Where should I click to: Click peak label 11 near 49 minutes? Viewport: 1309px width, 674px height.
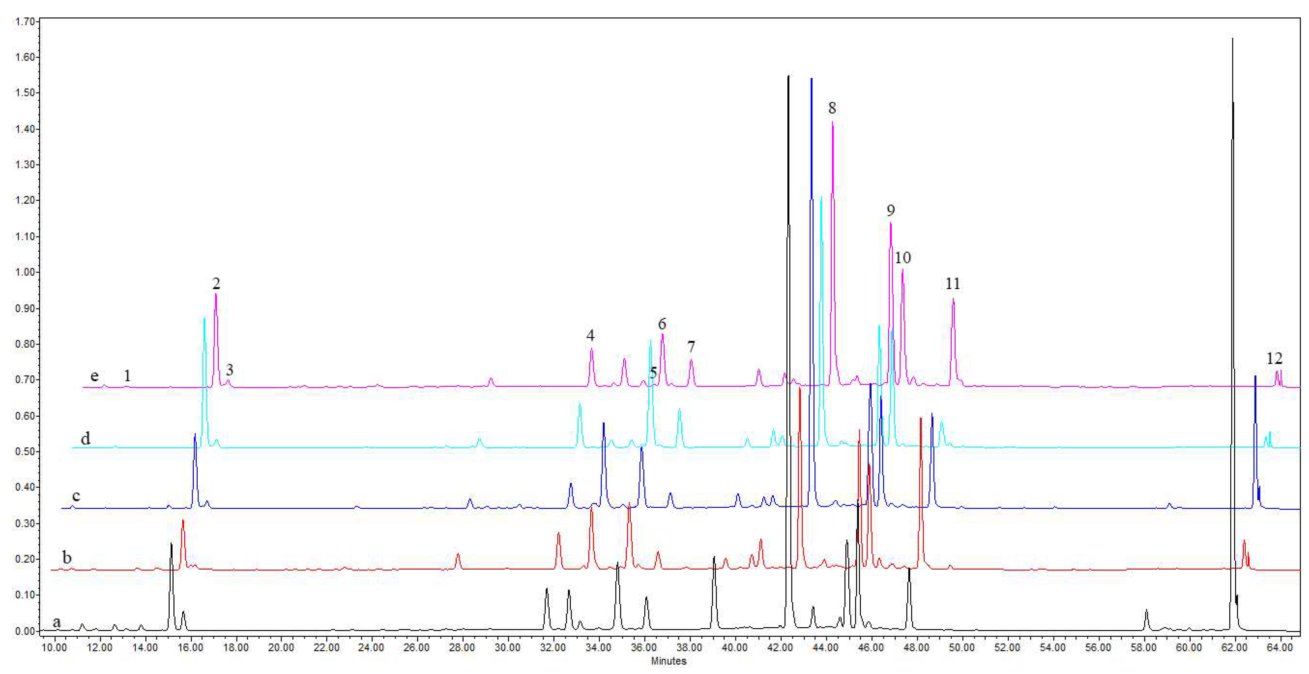(x=952, y=283)
